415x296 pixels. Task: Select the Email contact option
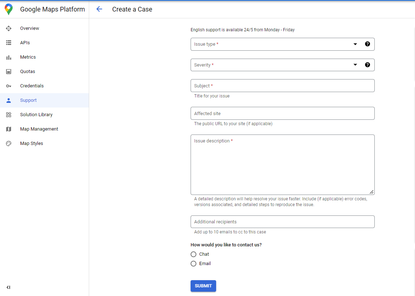(193, 264)
